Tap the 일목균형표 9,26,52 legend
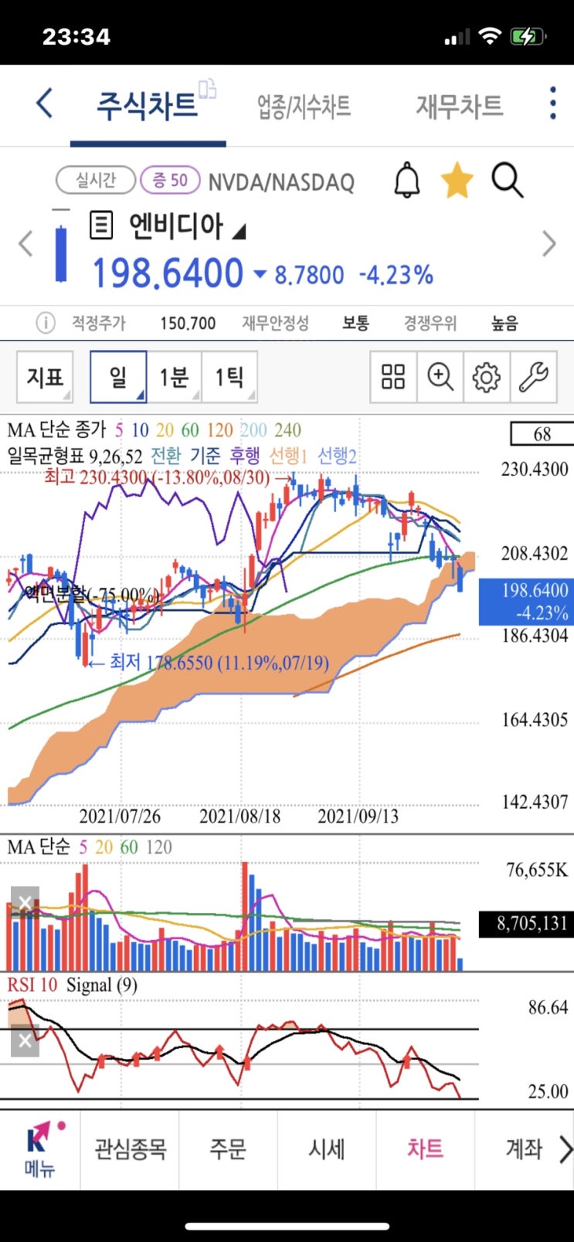Screen dimensions: 574x1242 click(75, 456)
